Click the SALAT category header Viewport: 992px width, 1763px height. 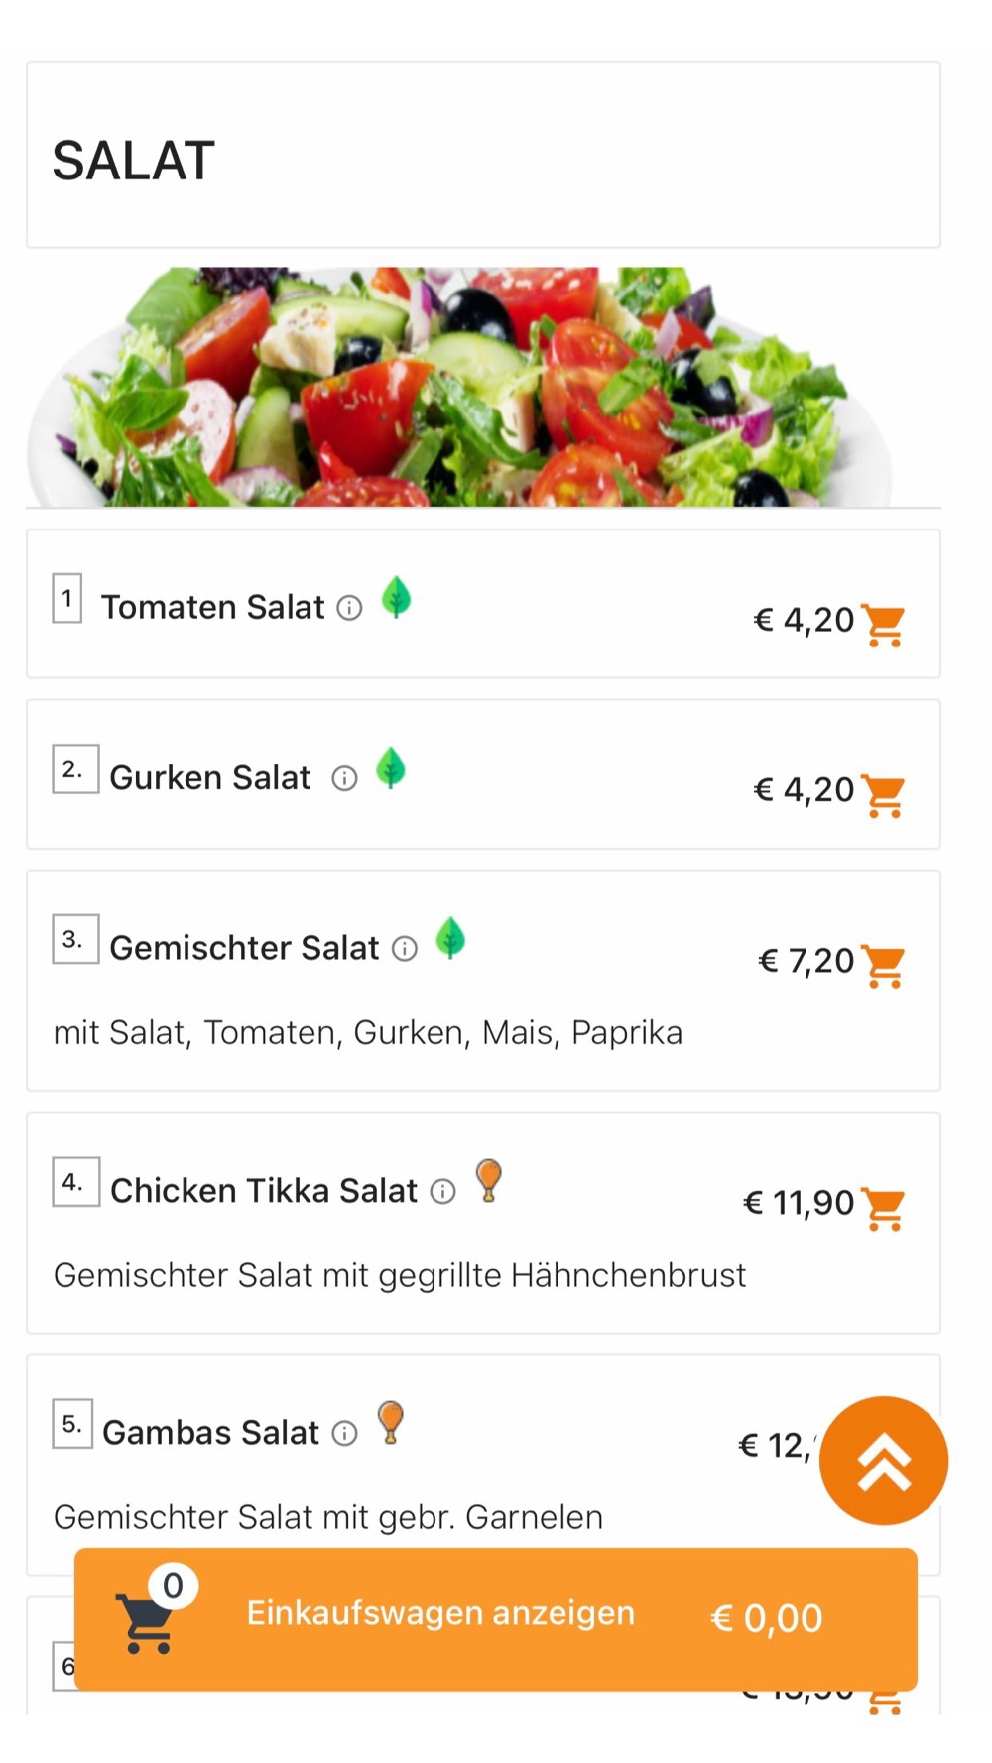coord(134,161)
